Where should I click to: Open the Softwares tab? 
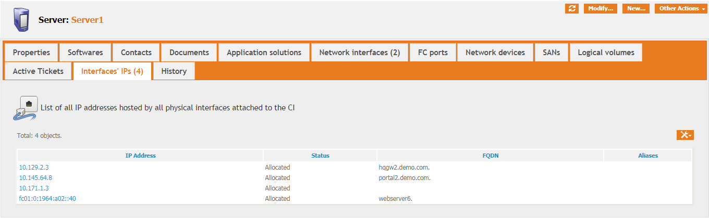(85, 53)
